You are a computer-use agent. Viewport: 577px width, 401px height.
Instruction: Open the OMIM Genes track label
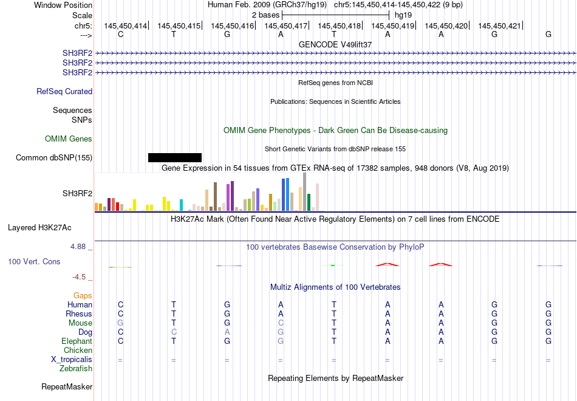coord(69,139)
